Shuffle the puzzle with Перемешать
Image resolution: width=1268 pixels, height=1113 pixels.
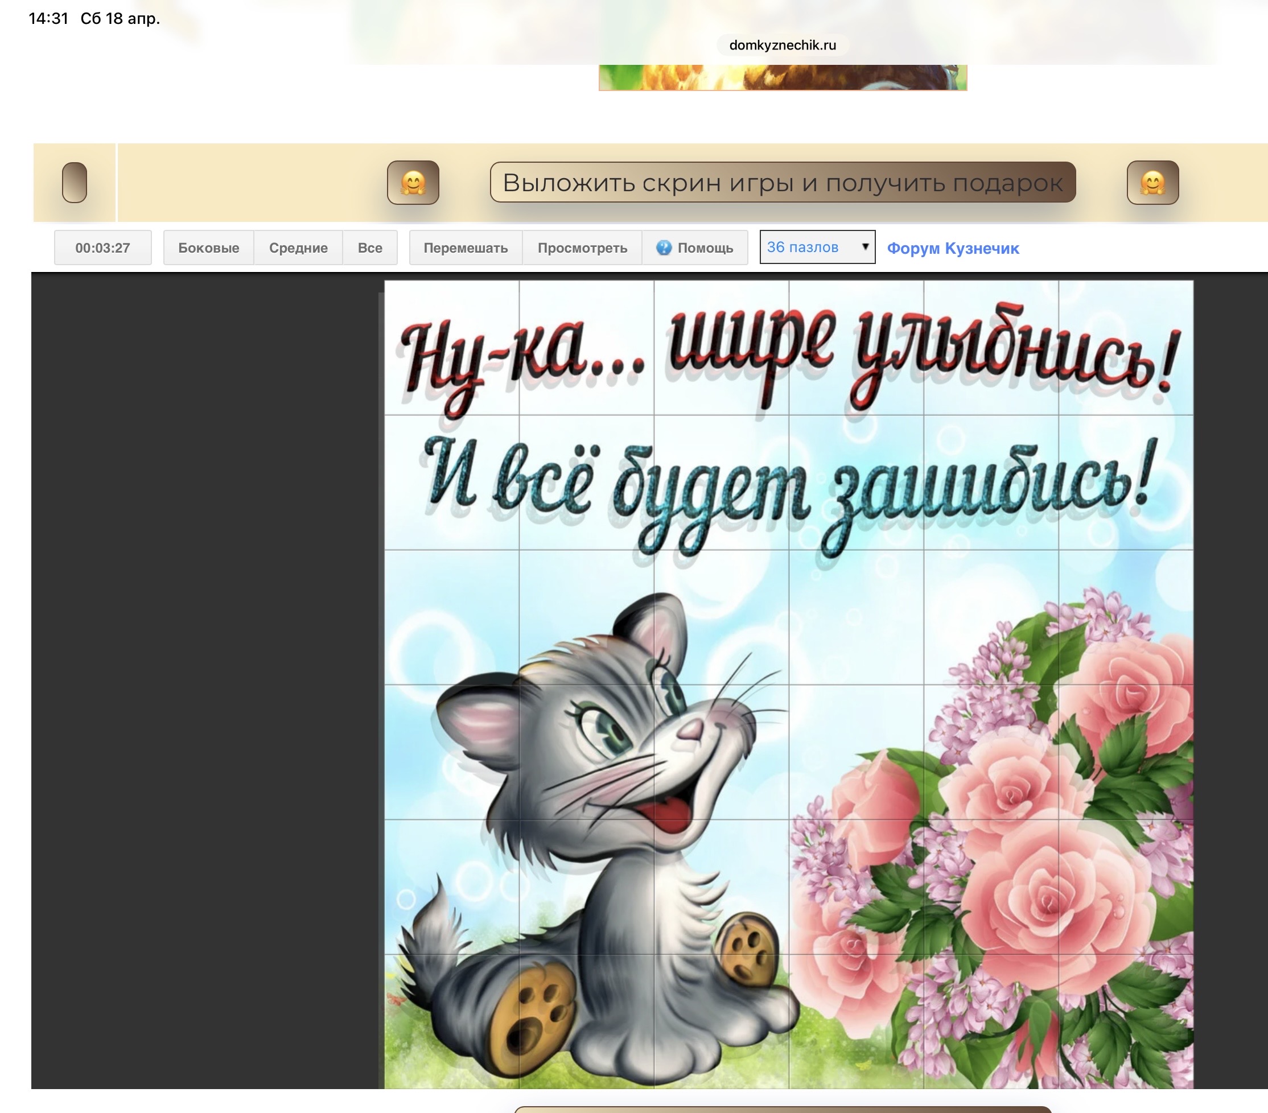coord(466,248)
